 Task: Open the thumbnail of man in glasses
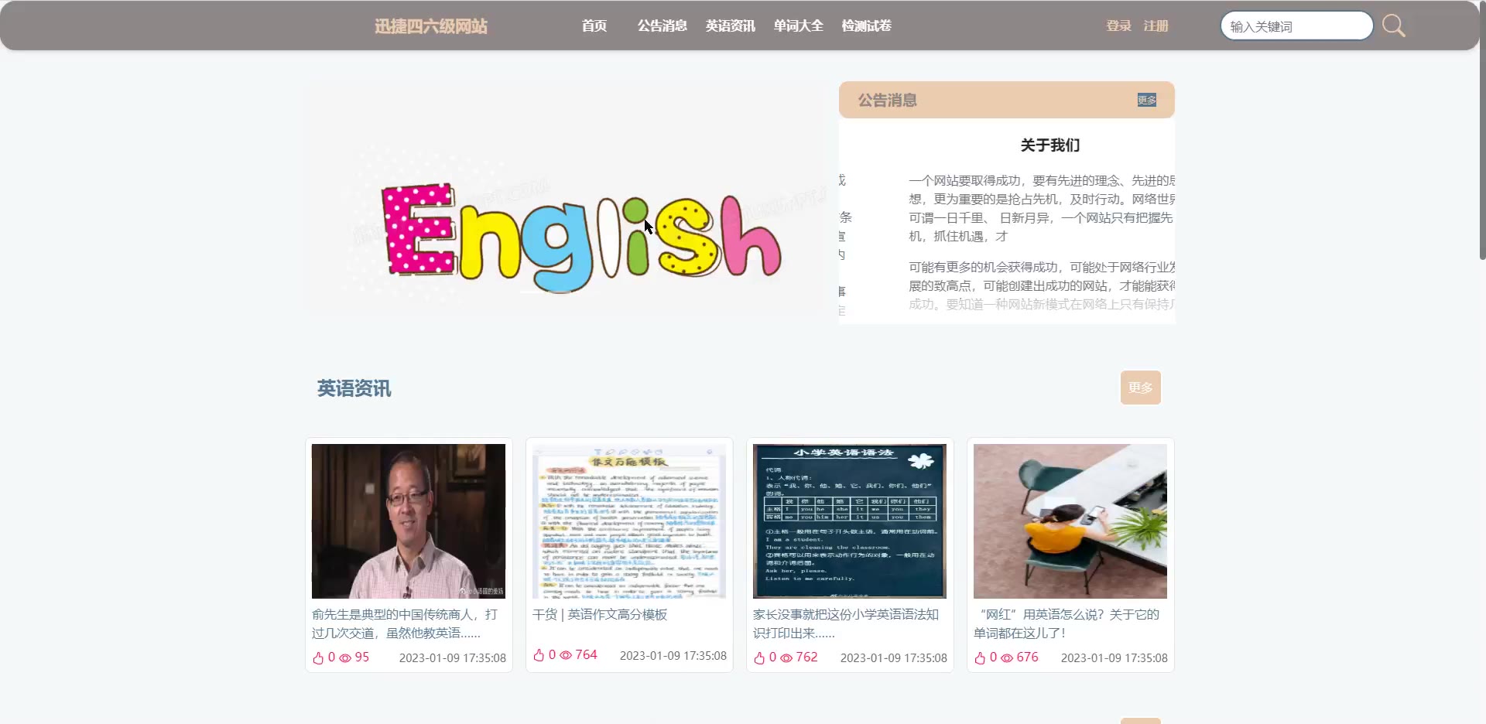point(409,521)
